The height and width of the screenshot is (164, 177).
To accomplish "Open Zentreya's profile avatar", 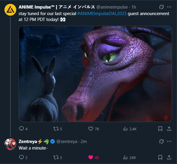I will [x=10, y=144].
